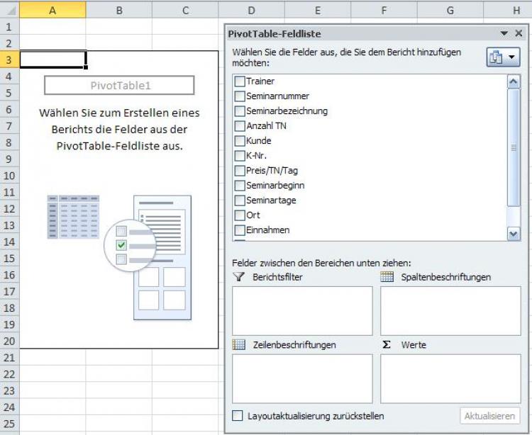This screenshot has height=435, width=532.
Task: Click the PivotTable1 placeholder label
Action: coord(119,86)
